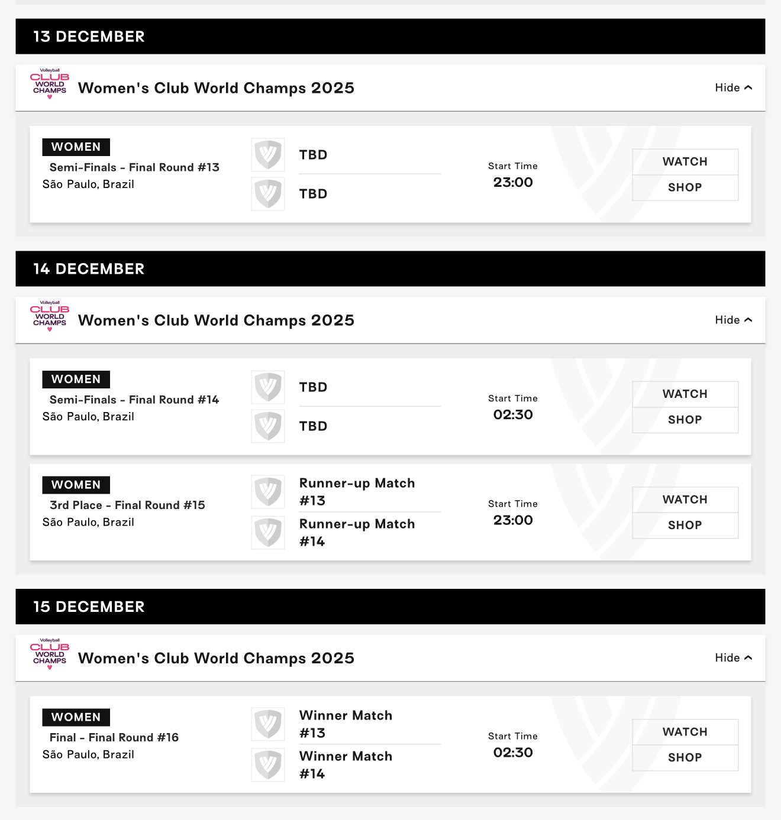Watch the Final Round #16 match
The width and height of the screenshot is (781, 820).
(685, 732)
